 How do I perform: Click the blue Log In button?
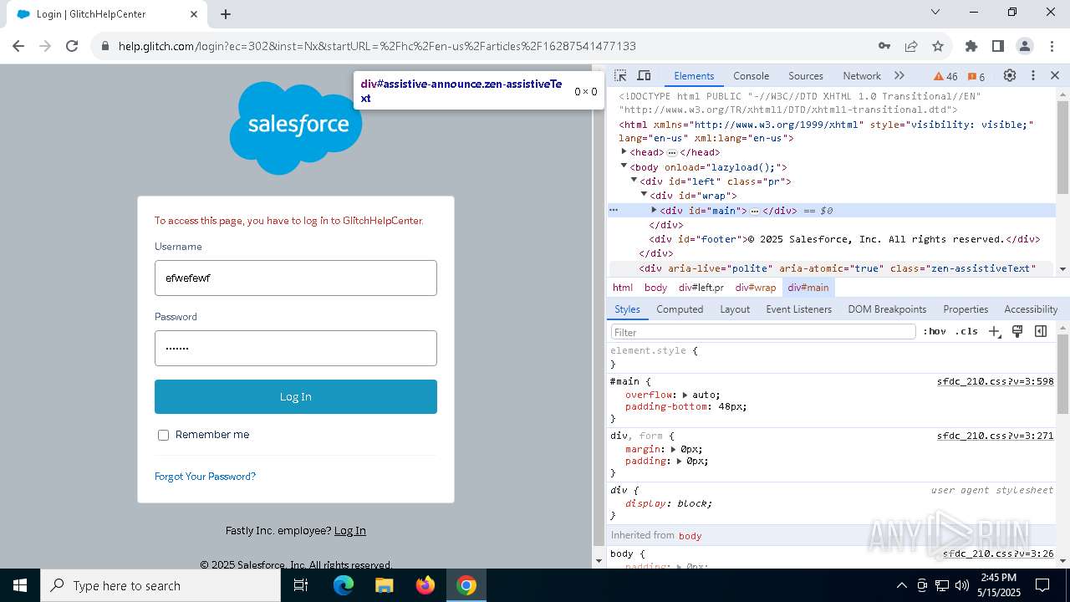pyautogui.click(x=296, y=396)
